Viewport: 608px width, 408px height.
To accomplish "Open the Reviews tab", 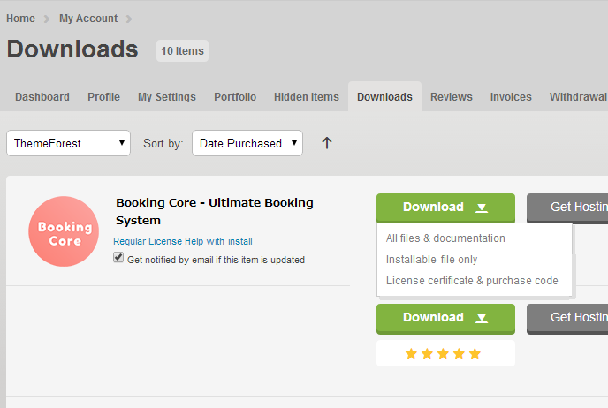I will click(x=451, y=97).
